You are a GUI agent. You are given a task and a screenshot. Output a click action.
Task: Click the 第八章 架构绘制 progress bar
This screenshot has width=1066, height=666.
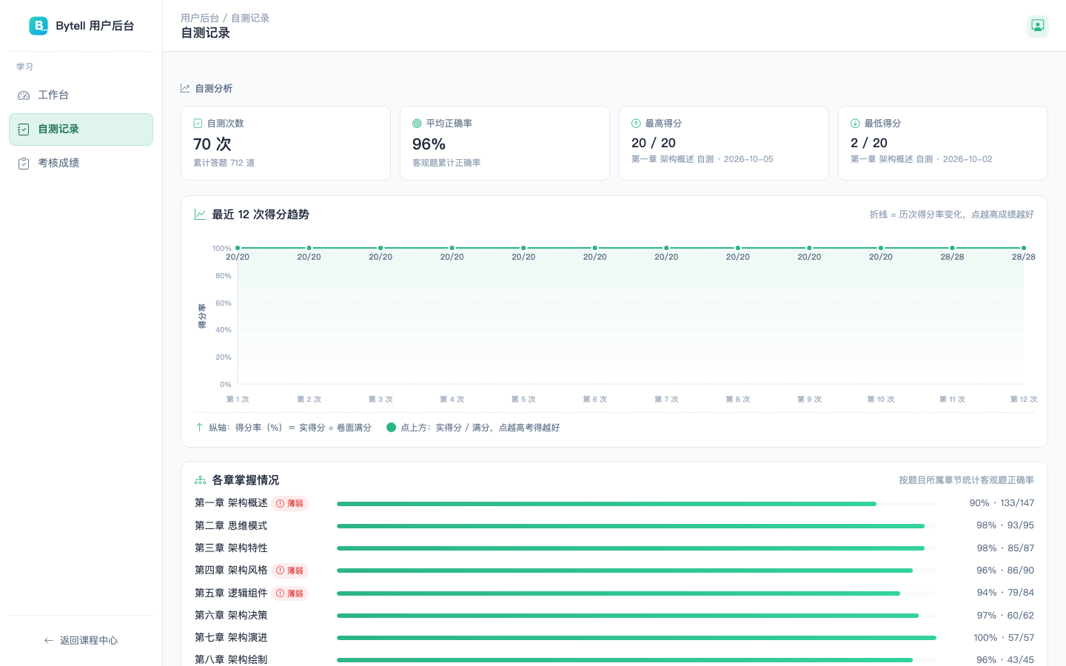click(x=637, y=660)
